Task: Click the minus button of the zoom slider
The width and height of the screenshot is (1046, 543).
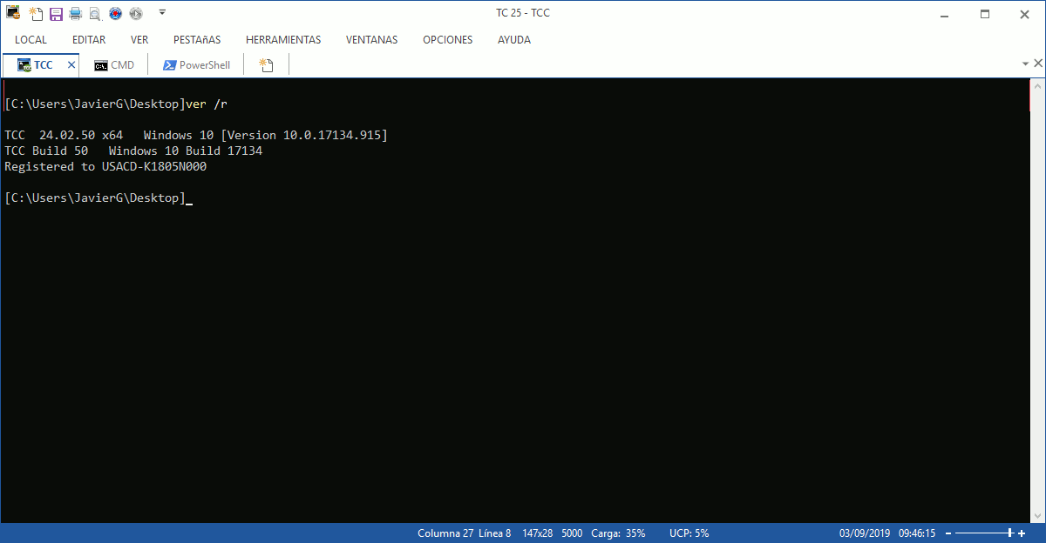Action: coord(948,533)
